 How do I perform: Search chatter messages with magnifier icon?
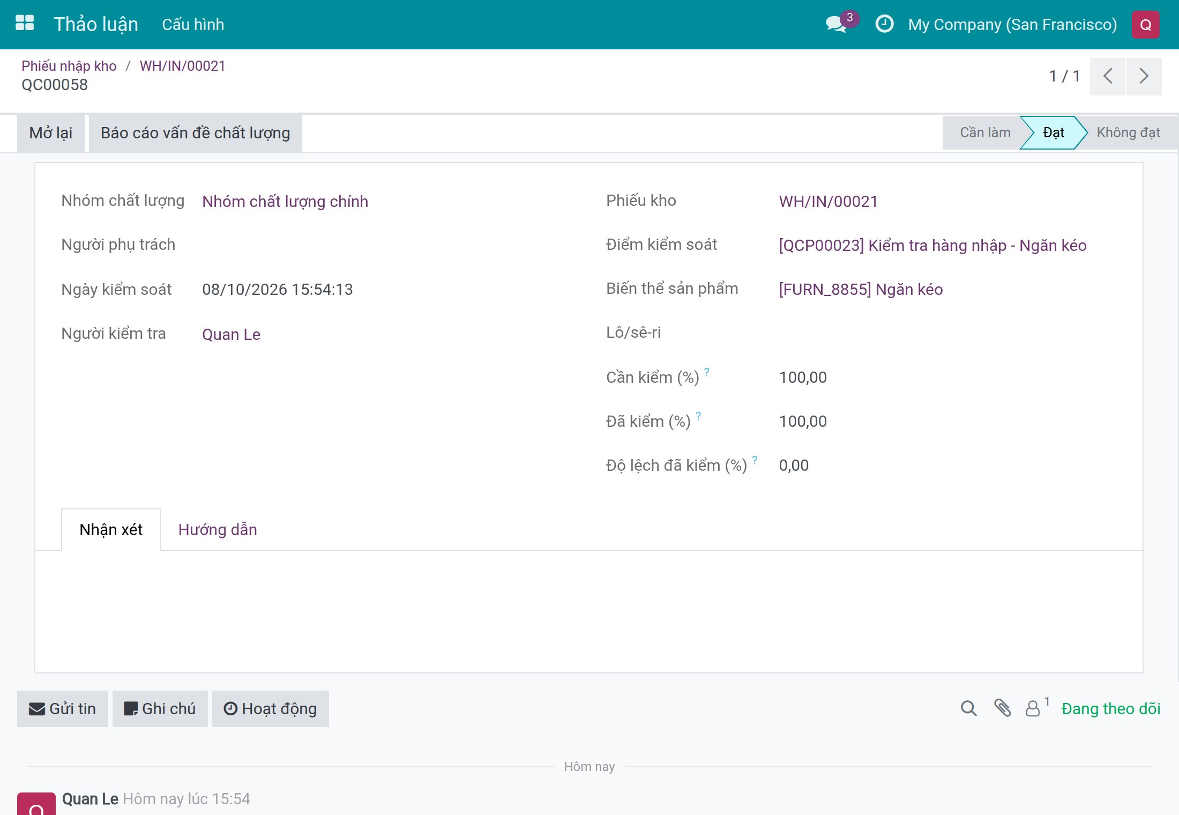pyautogui.click(x=968, y=708)
